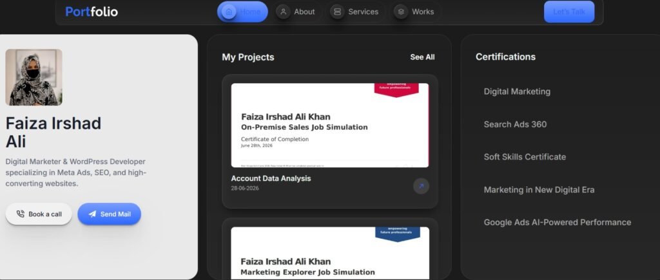
Task: Select Search Ads 360 certification
Action: pyautogui.click(x=515, y=124)
